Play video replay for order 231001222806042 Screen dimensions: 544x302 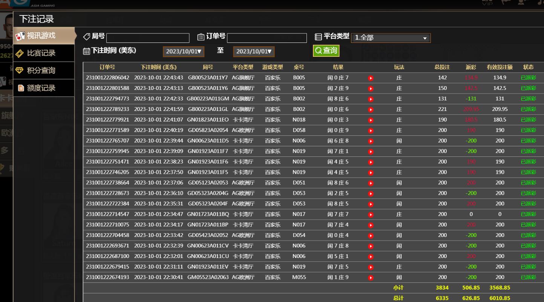pyautogui.click(x=371, y=78)
